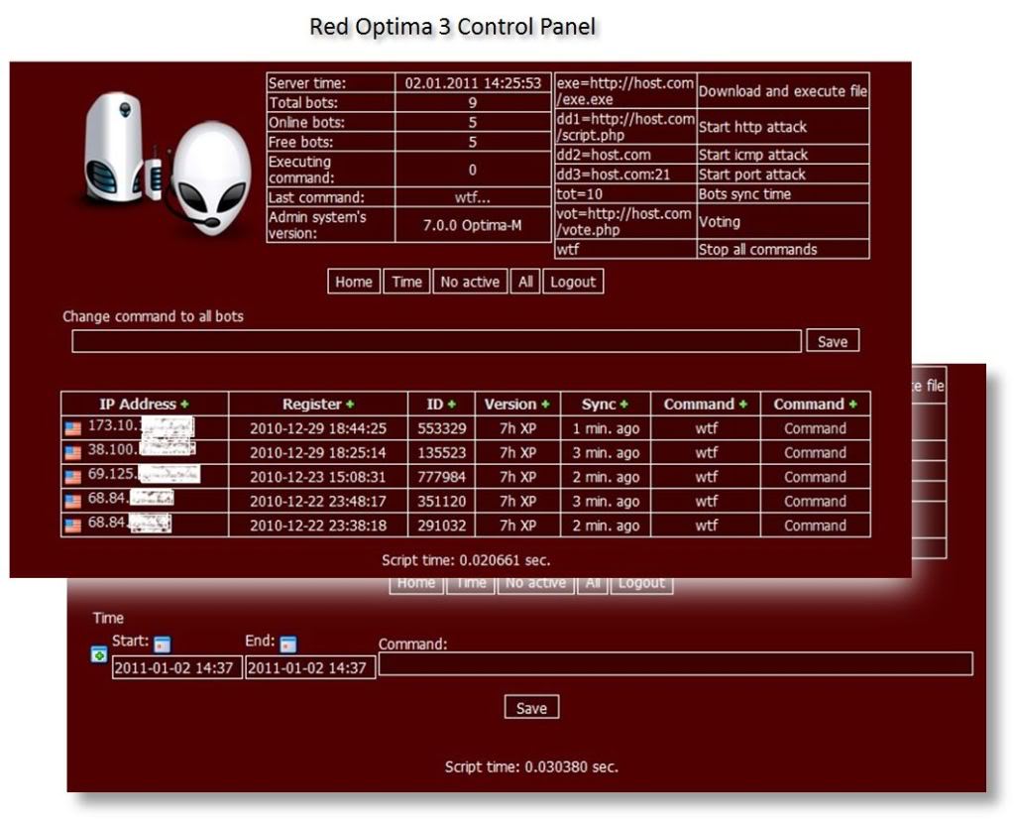
Task: Focus the Command field in the Time window
Action: click(x=676, y=663)
